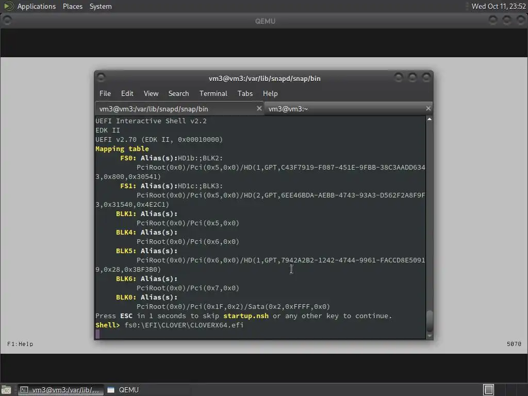
Task: Click the BLK1: mapping label
Action: click(126, 214)
